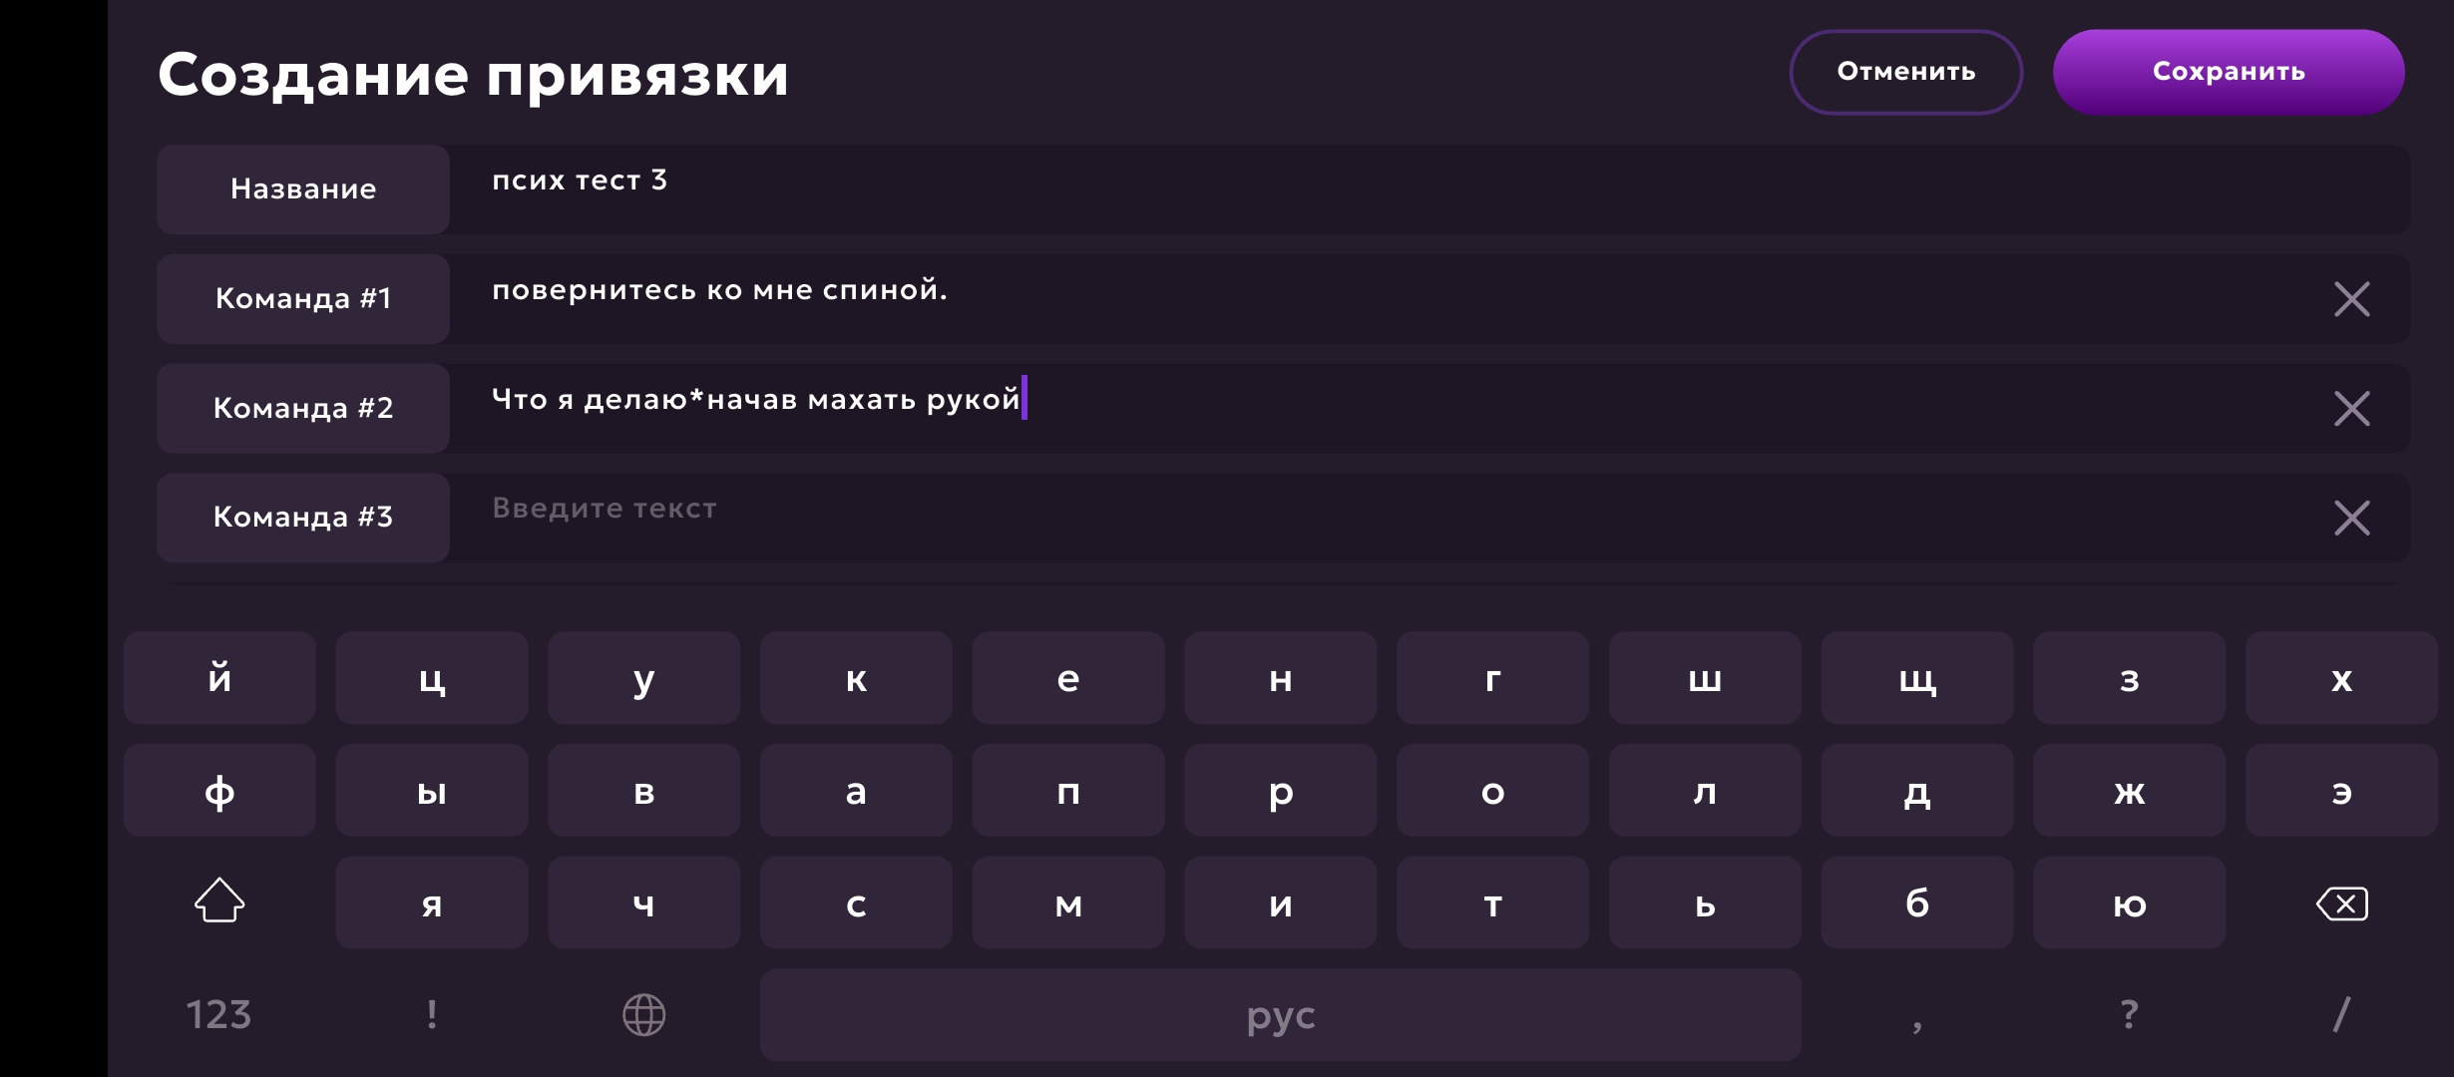Tap the letter 'ю' key

[x=2129, y=903]
